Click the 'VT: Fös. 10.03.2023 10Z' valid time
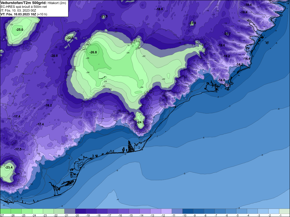This screenshot has width=290, height=217. (18, 14)
